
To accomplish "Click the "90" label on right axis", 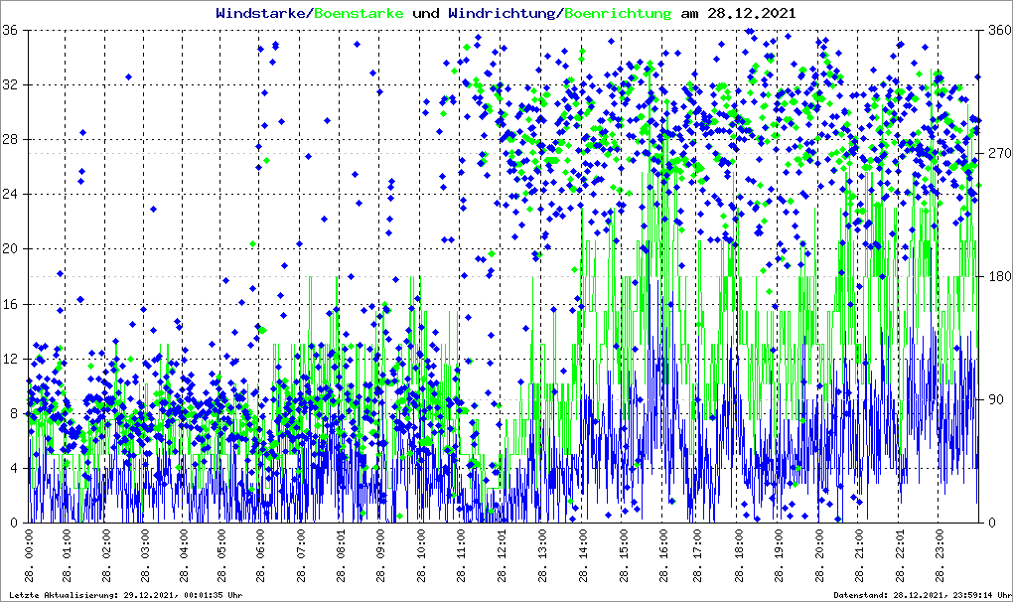I will tap(992, 400).
